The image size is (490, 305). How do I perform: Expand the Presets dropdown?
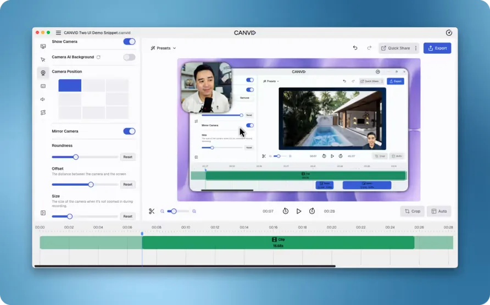tap(164, 48)
